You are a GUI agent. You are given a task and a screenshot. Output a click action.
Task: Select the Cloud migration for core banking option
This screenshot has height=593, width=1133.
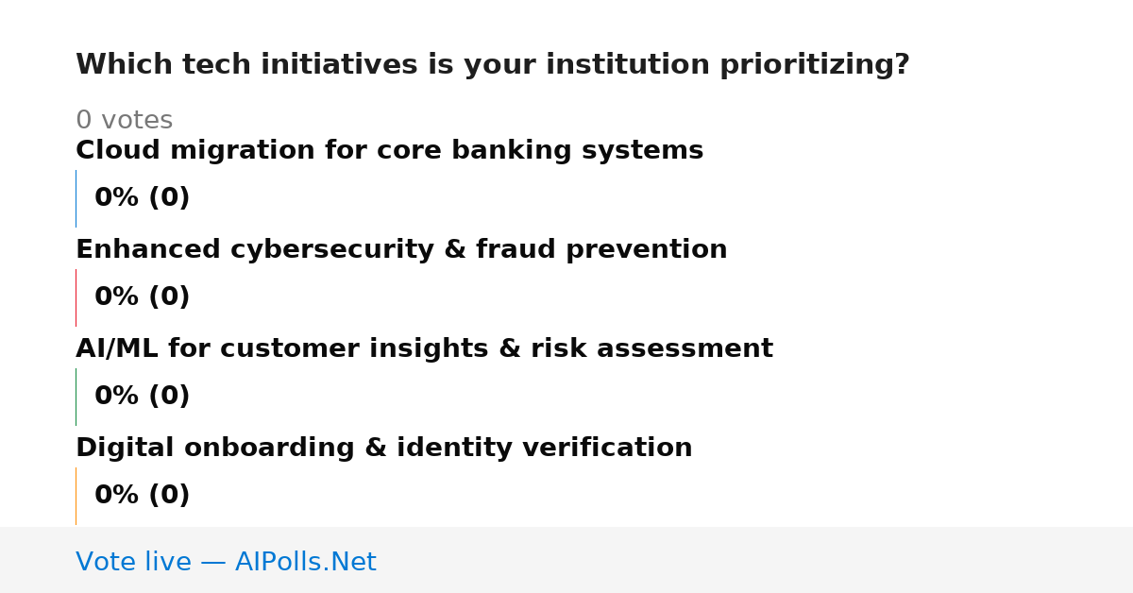click(389, 151)
